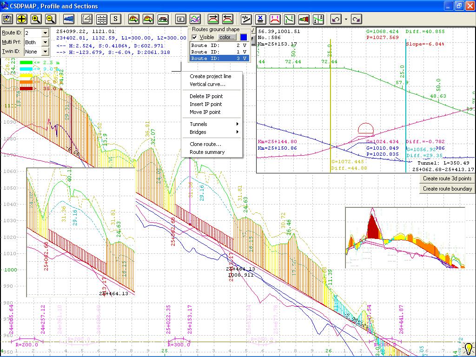Click the split profile view icon
Screen dimensions: 476x357
[x=318, y=19]
